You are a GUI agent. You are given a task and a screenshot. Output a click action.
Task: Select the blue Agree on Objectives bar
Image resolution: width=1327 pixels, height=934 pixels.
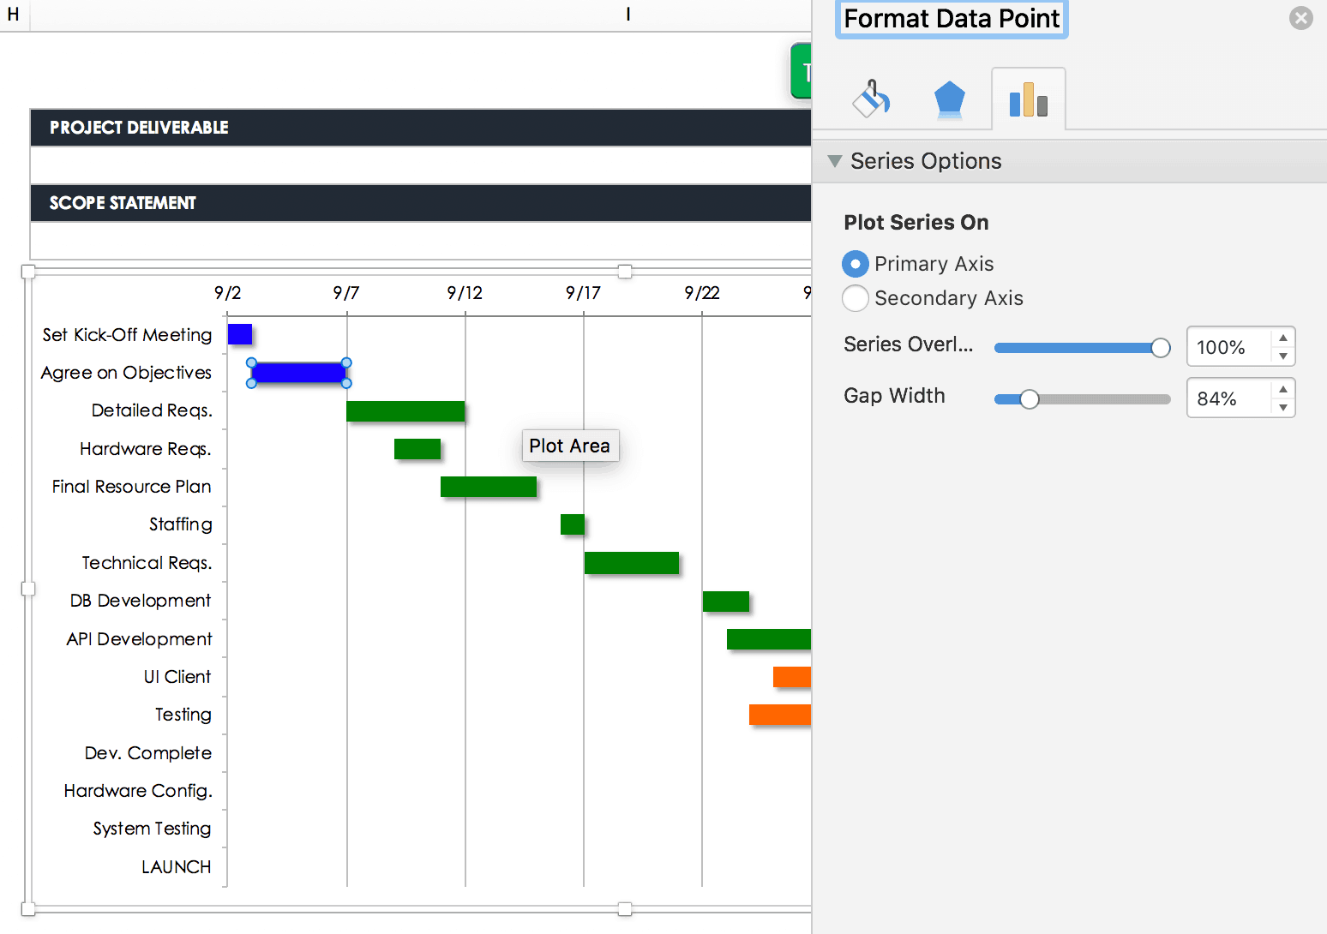(x=298, y=372)
